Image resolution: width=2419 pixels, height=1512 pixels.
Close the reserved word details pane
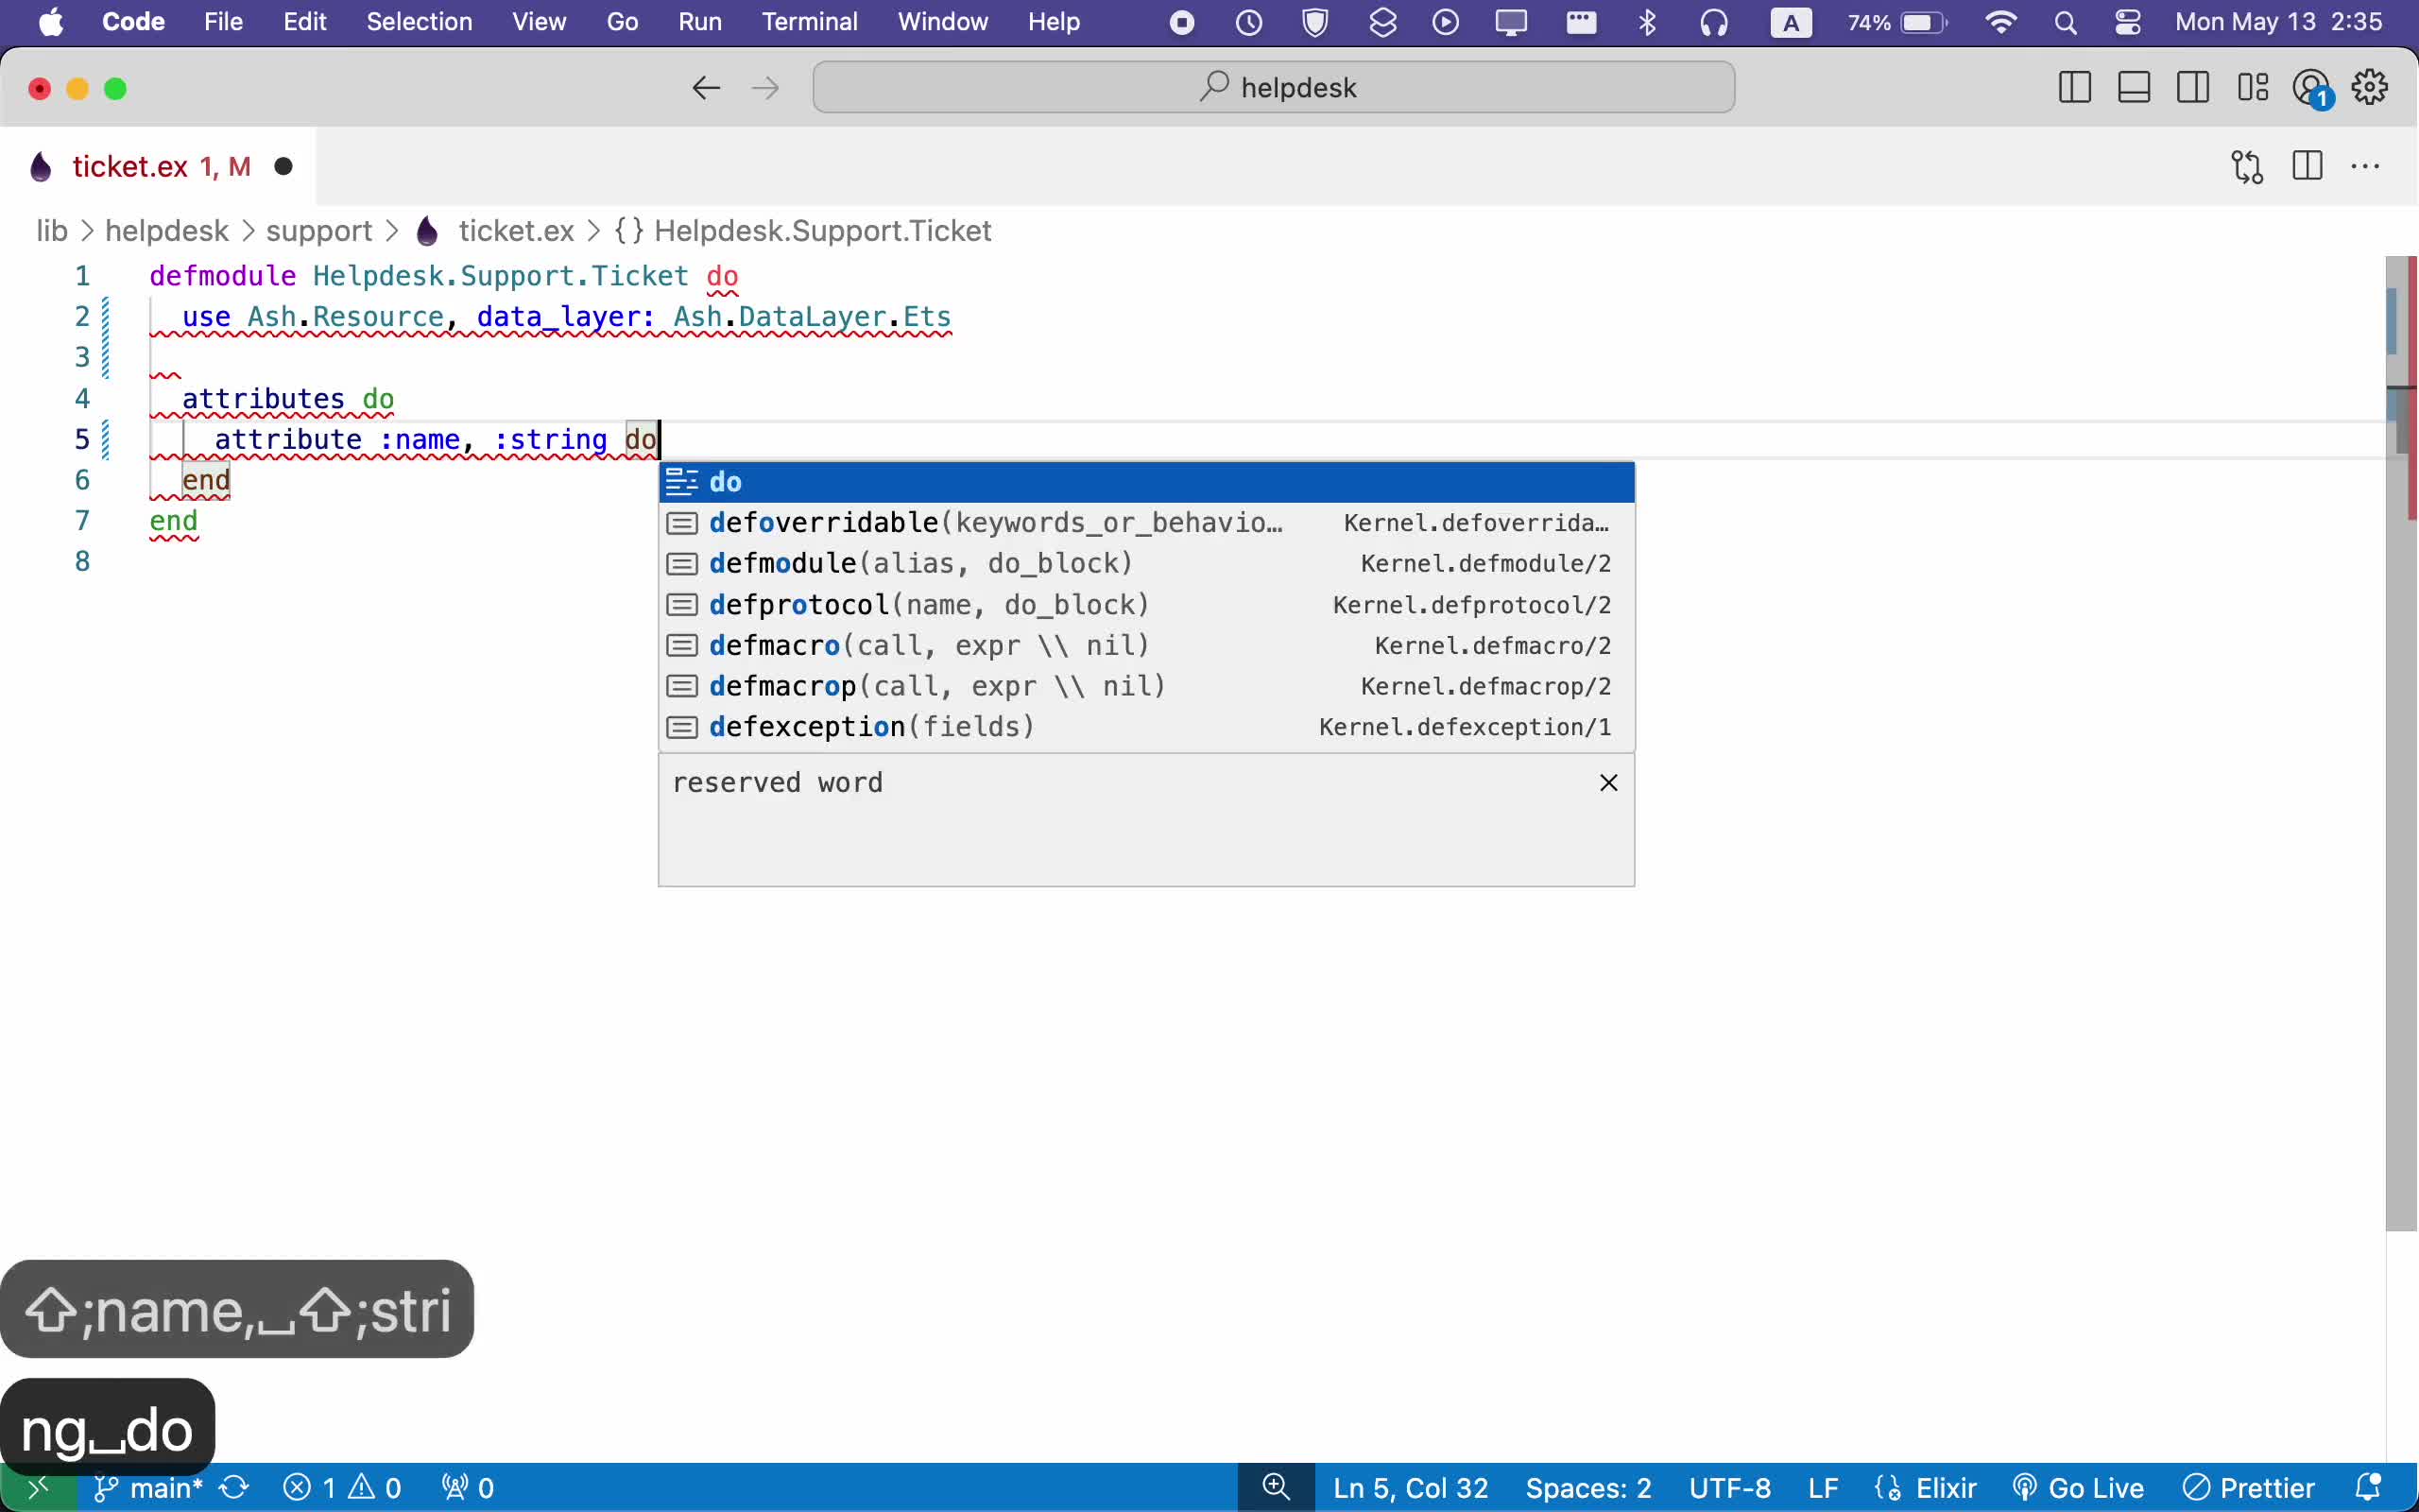1608,783
